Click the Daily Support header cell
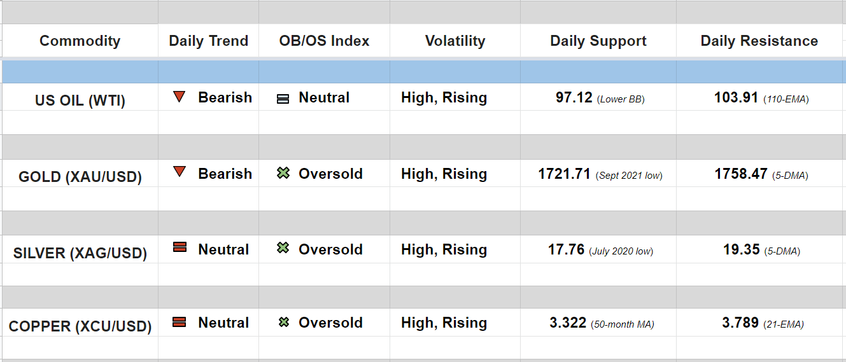The height and width of the screenshot is (362, 846). 598,41
